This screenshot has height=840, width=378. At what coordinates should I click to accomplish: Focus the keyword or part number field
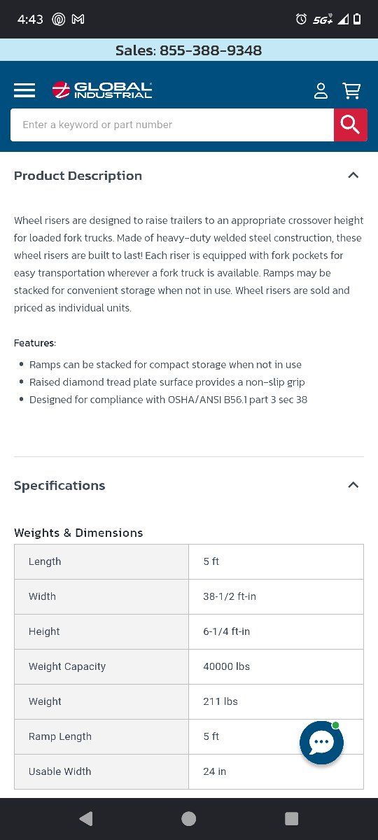point(172,125)
